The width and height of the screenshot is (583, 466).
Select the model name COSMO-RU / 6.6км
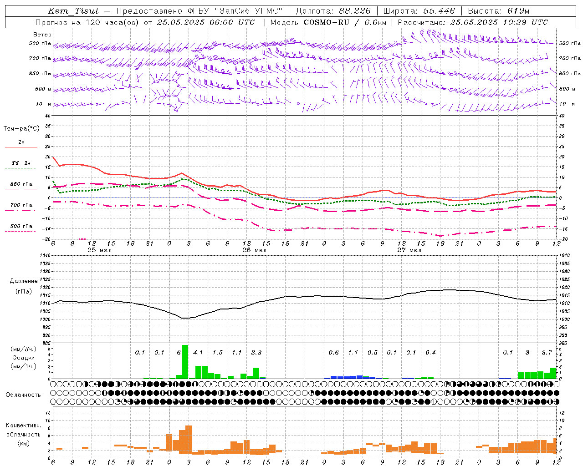point(344,22)
